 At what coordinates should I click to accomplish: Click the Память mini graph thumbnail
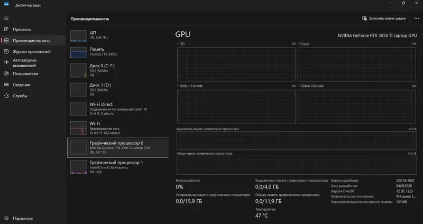pos(78,52)
